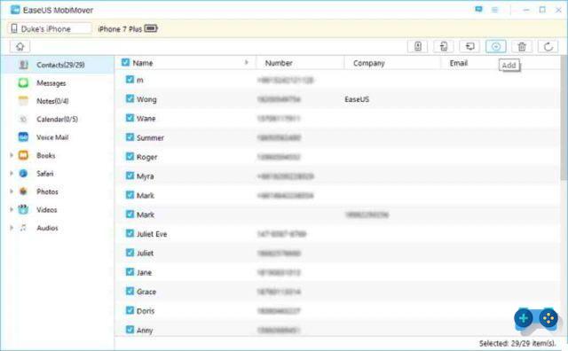Click the Name column header text
This screenshot has height=351, width=568.
(142, 63)
